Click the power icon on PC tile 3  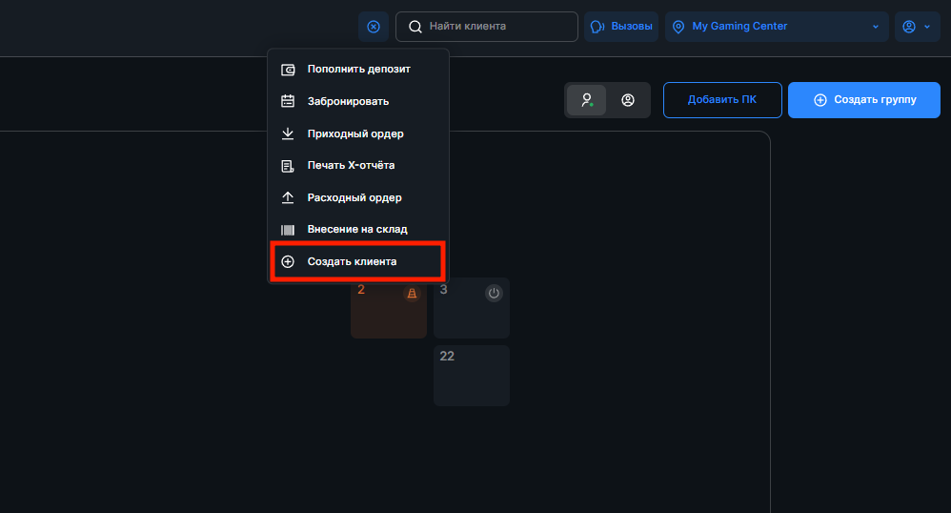pyautogui.click(x=494, y=294)
